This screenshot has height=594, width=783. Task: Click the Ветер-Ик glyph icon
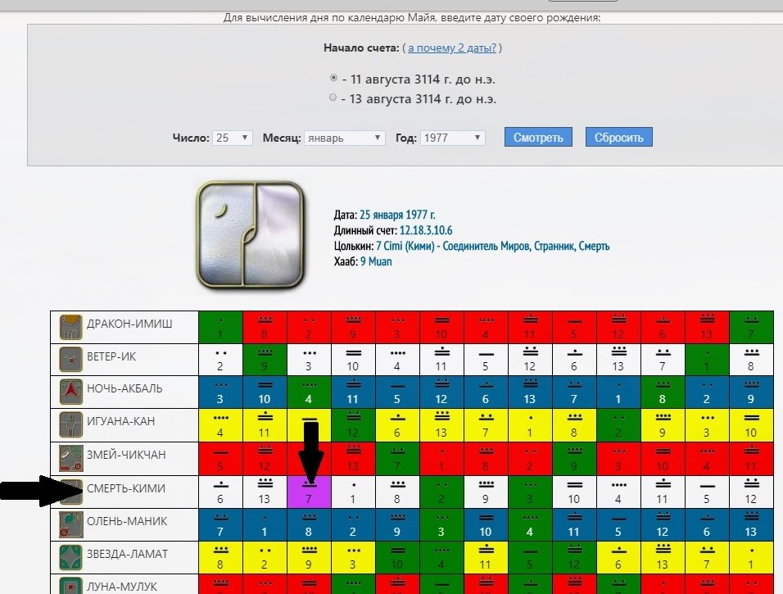pyautogui.click(x=71, y=360)
